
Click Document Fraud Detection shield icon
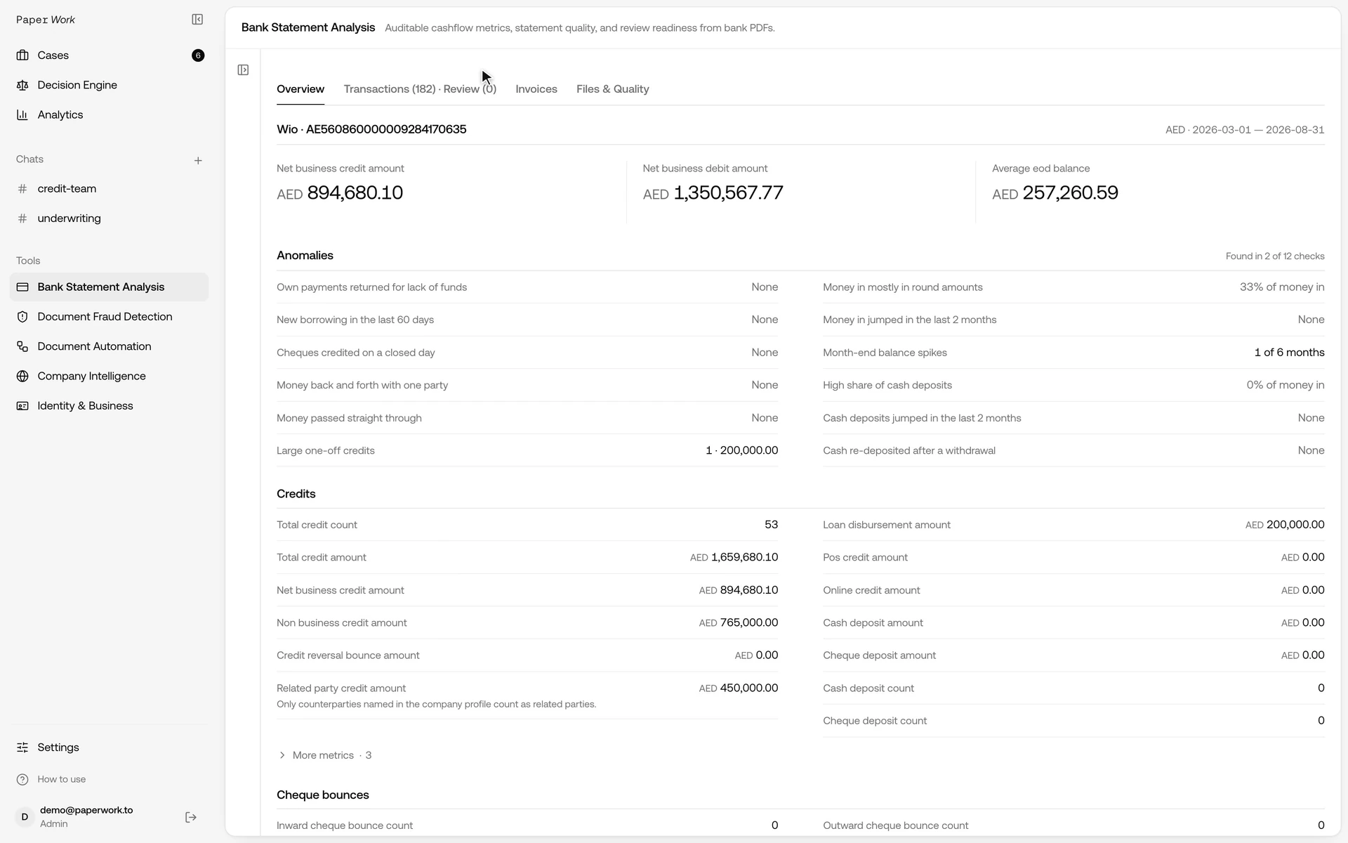pos(22,317)
